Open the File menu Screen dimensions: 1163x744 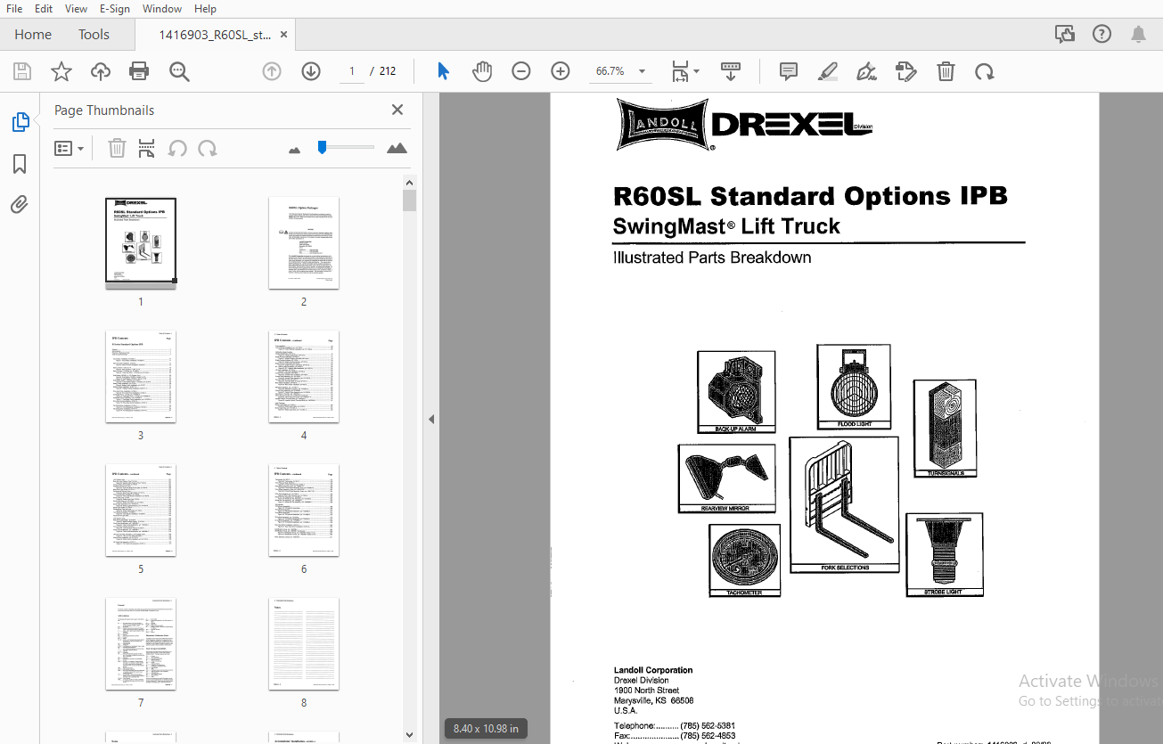pos(14,8)
